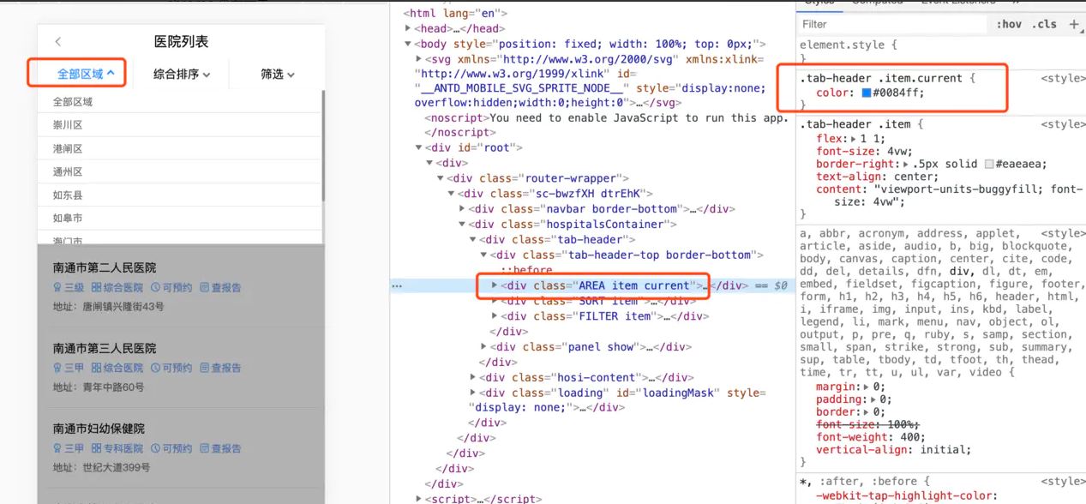The width and height of the screenshot is (1086, 504).
Task: Open style source of .tab-header .item.current
Action: [x=1063, y=78]
